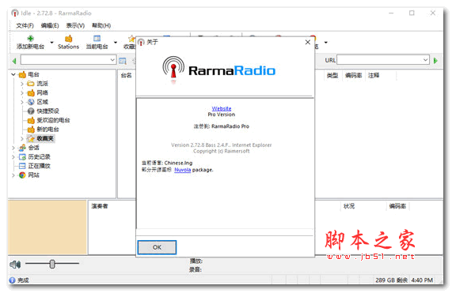Close the 关于 dialog with X

pos(308,43)
